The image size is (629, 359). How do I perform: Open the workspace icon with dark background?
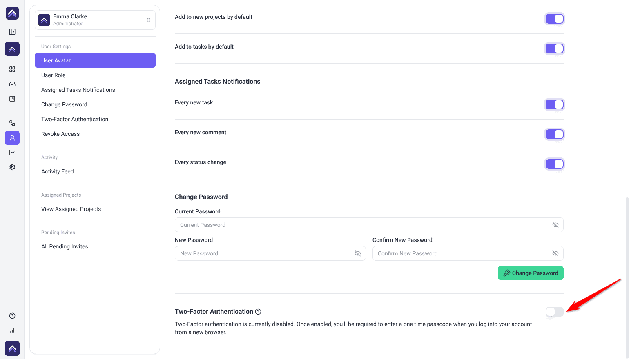pyautogui.click(x=12, y=49)
